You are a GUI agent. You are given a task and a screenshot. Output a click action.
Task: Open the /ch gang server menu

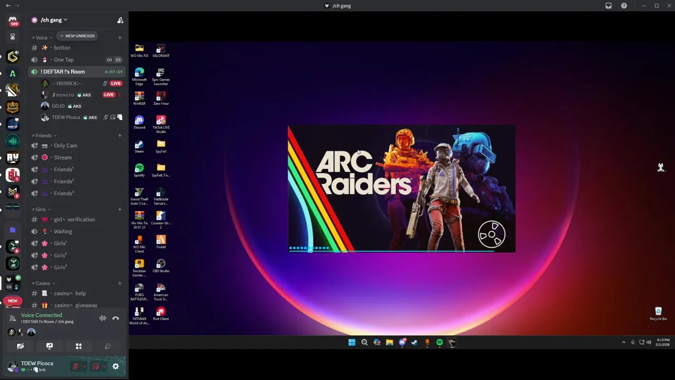[x=54, y=20]
